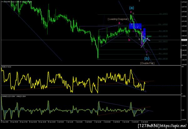The width and height of the screenshot is (188, 129).
Task: Click the 2 Jul 12:00 time axis label
Action: tap(98, 122)
